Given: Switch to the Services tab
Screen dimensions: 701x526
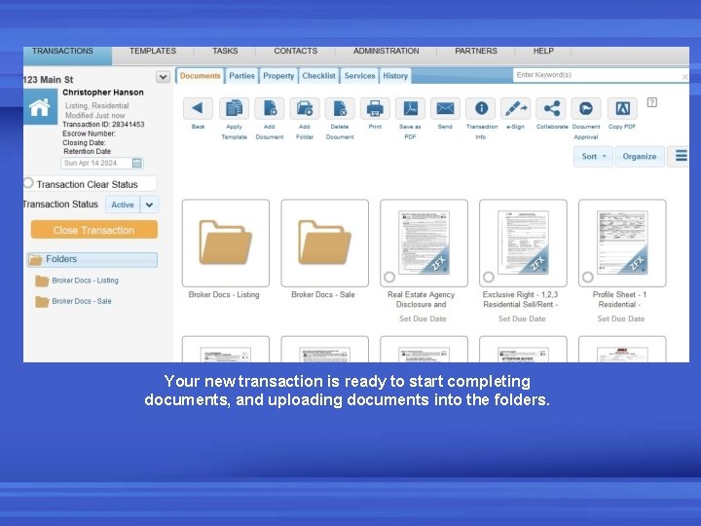Looking at the screenshot, I should pyautogui.click(x=359, y=76).
